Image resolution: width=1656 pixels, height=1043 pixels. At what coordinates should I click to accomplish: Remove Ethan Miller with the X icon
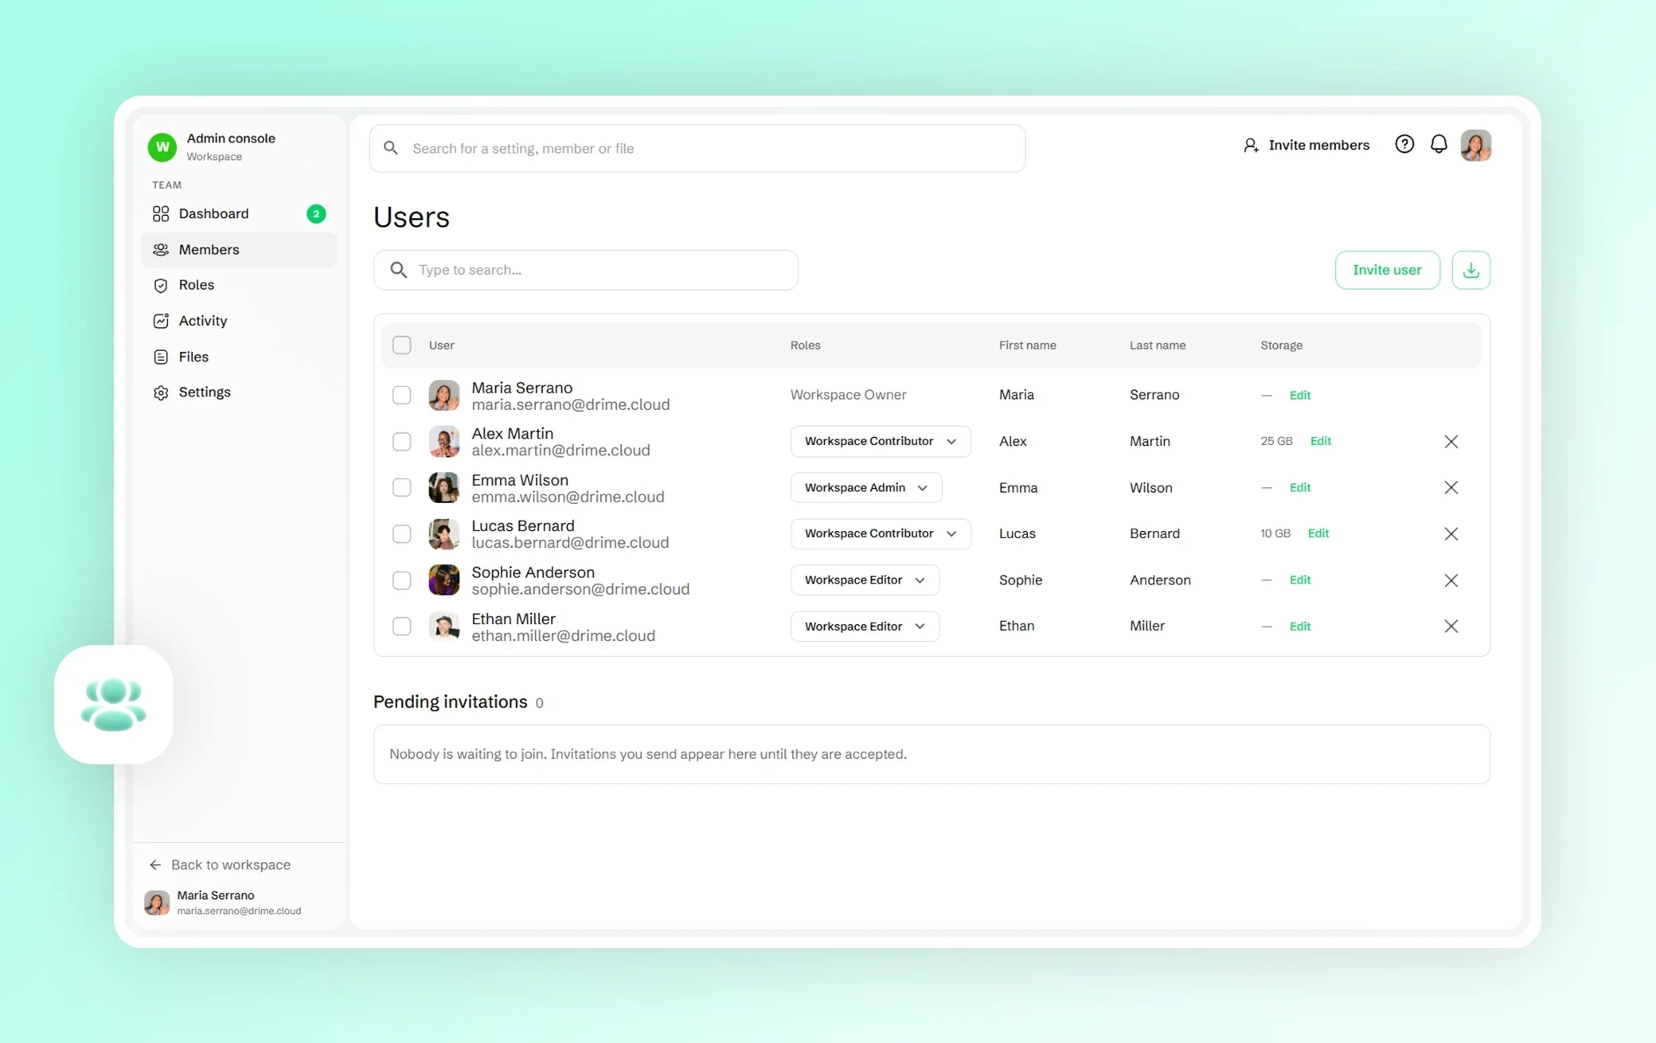[1451, 627]
